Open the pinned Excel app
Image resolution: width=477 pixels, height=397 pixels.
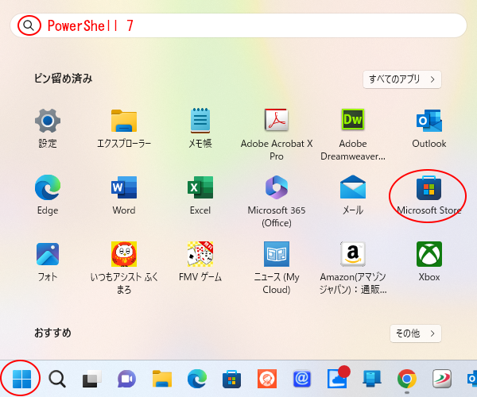tap(200, 195)
